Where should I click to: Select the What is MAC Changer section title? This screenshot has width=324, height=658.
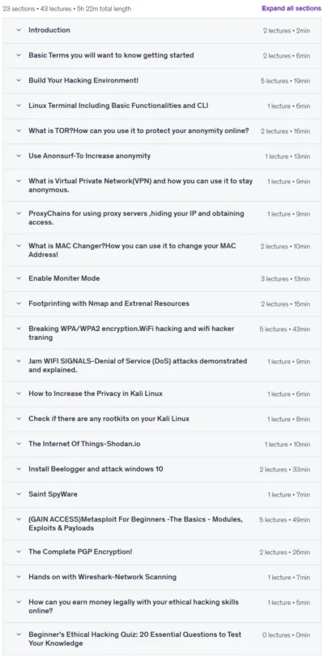[x=132, y=250]
